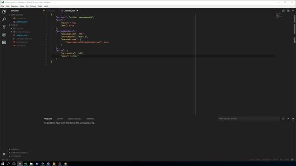Open the Selection menu

pyautogui.click(x=14, y=6)
